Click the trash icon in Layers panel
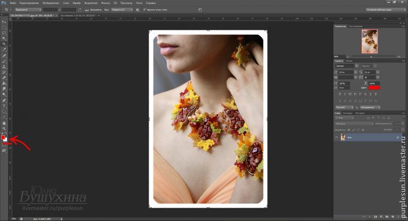 point(398,217)
